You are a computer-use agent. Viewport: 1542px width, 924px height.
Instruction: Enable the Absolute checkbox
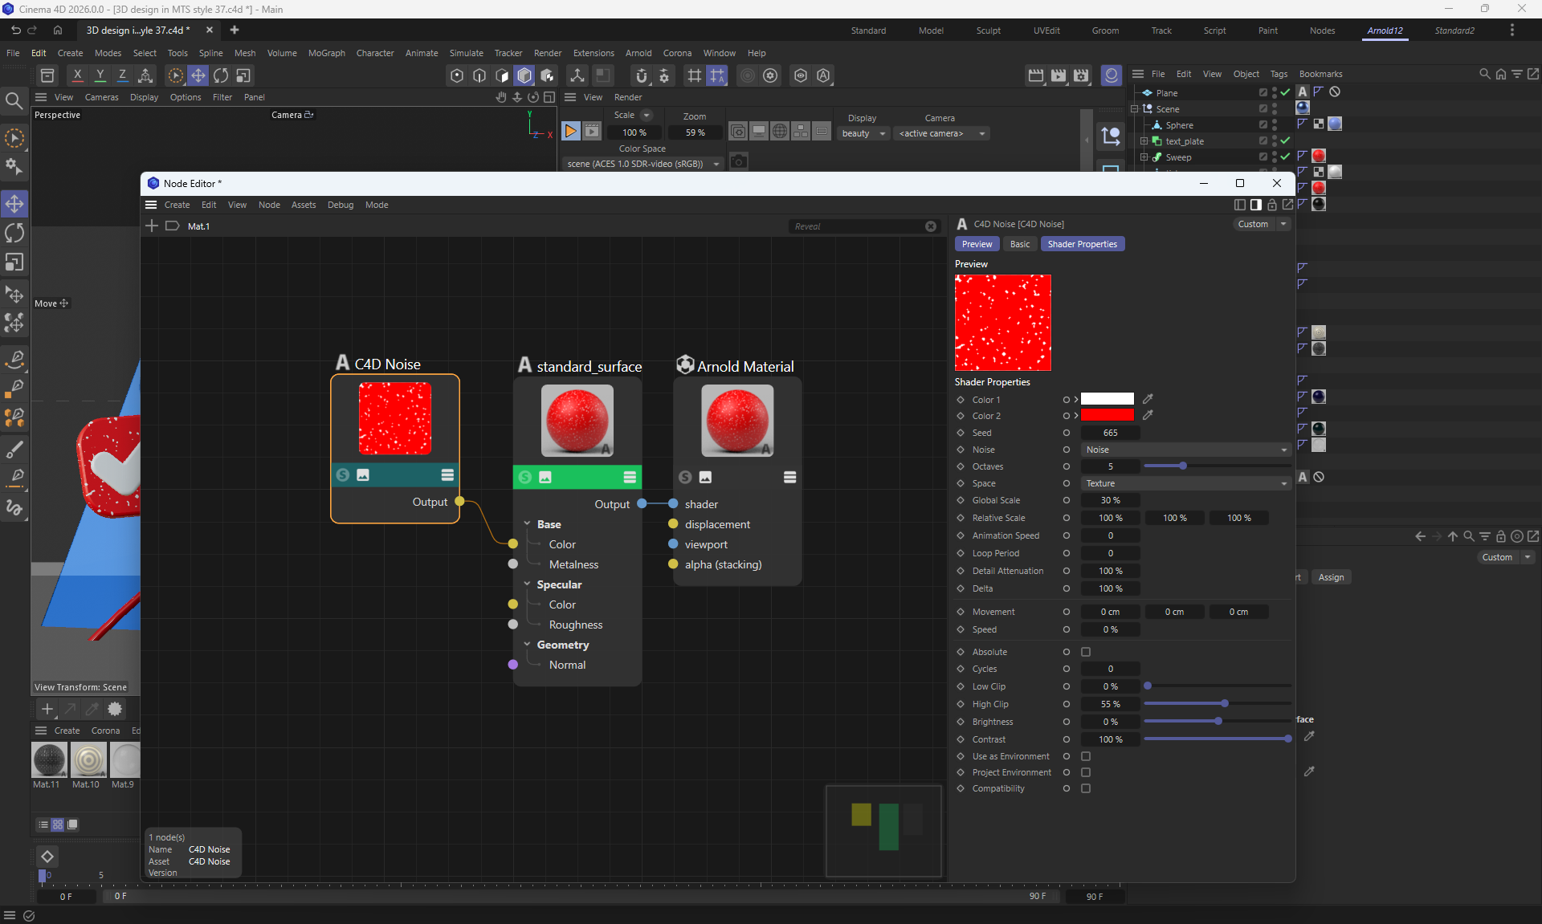click(1086, 652)
